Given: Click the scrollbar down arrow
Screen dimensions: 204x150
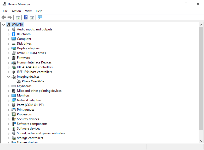Looking at the screenshot, I should coord(201,141).
